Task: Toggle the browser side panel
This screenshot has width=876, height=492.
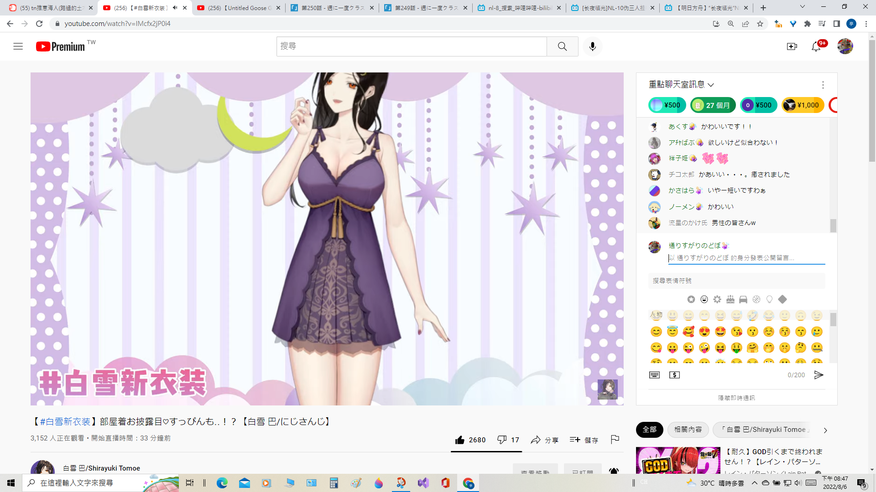Action: click(837, 24)
